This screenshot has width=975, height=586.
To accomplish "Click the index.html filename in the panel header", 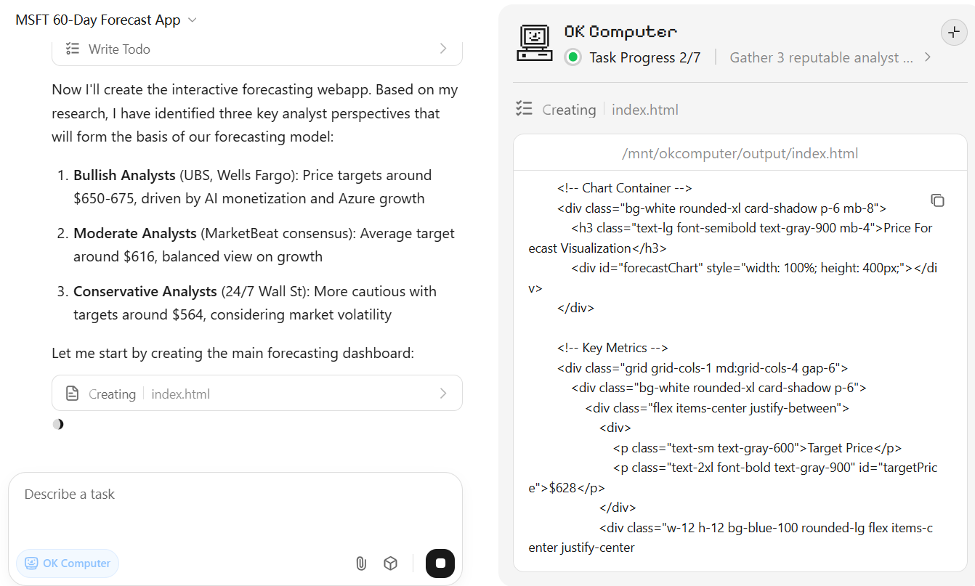I will point(645,110).
